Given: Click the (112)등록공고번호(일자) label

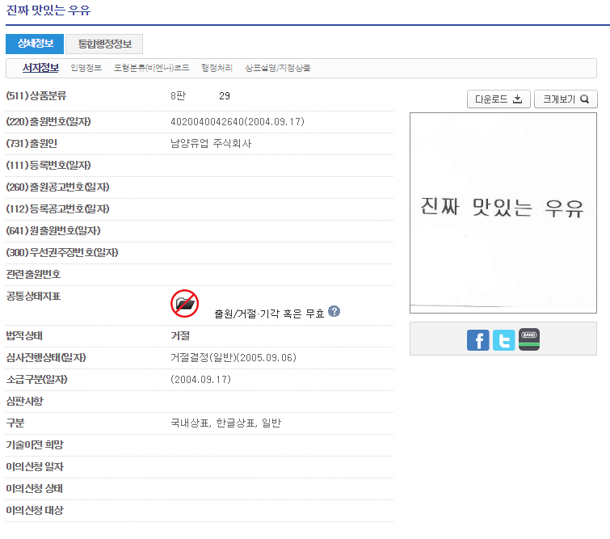Looking at the screenshot, I should (x=57, y=209).
